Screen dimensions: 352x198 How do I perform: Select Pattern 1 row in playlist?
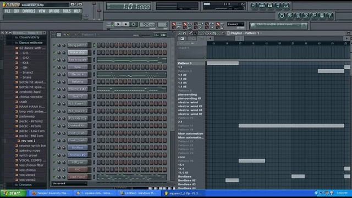191,63
